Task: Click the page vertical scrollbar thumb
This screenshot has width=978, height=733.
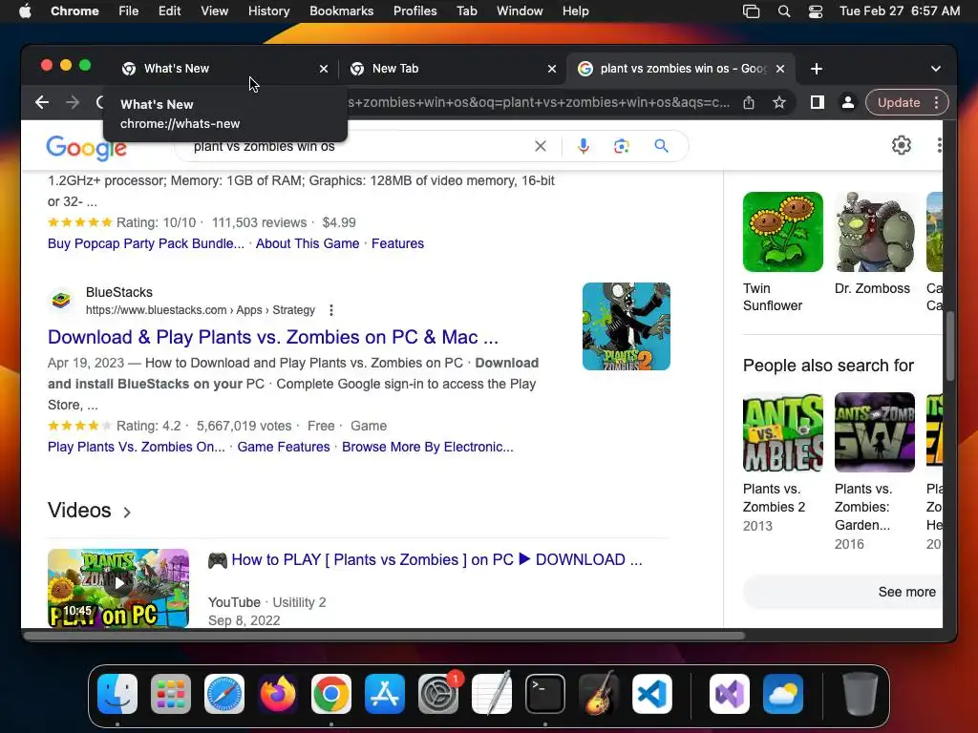Action: (950, 346)
